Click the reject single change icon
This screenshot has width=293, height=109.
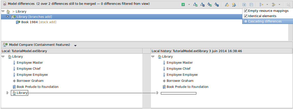pos(202,5)
